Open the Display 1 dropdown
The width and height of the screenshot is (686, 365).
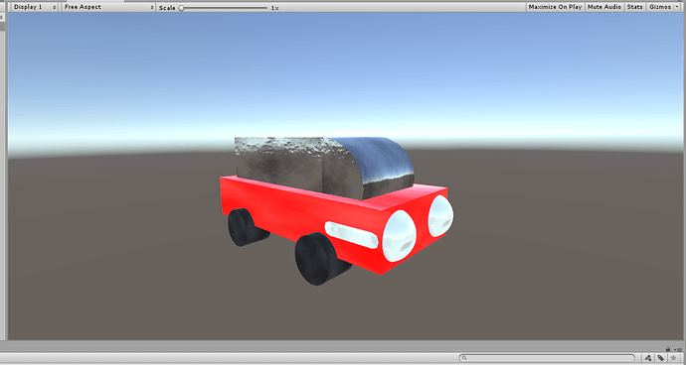click(34, 7)
